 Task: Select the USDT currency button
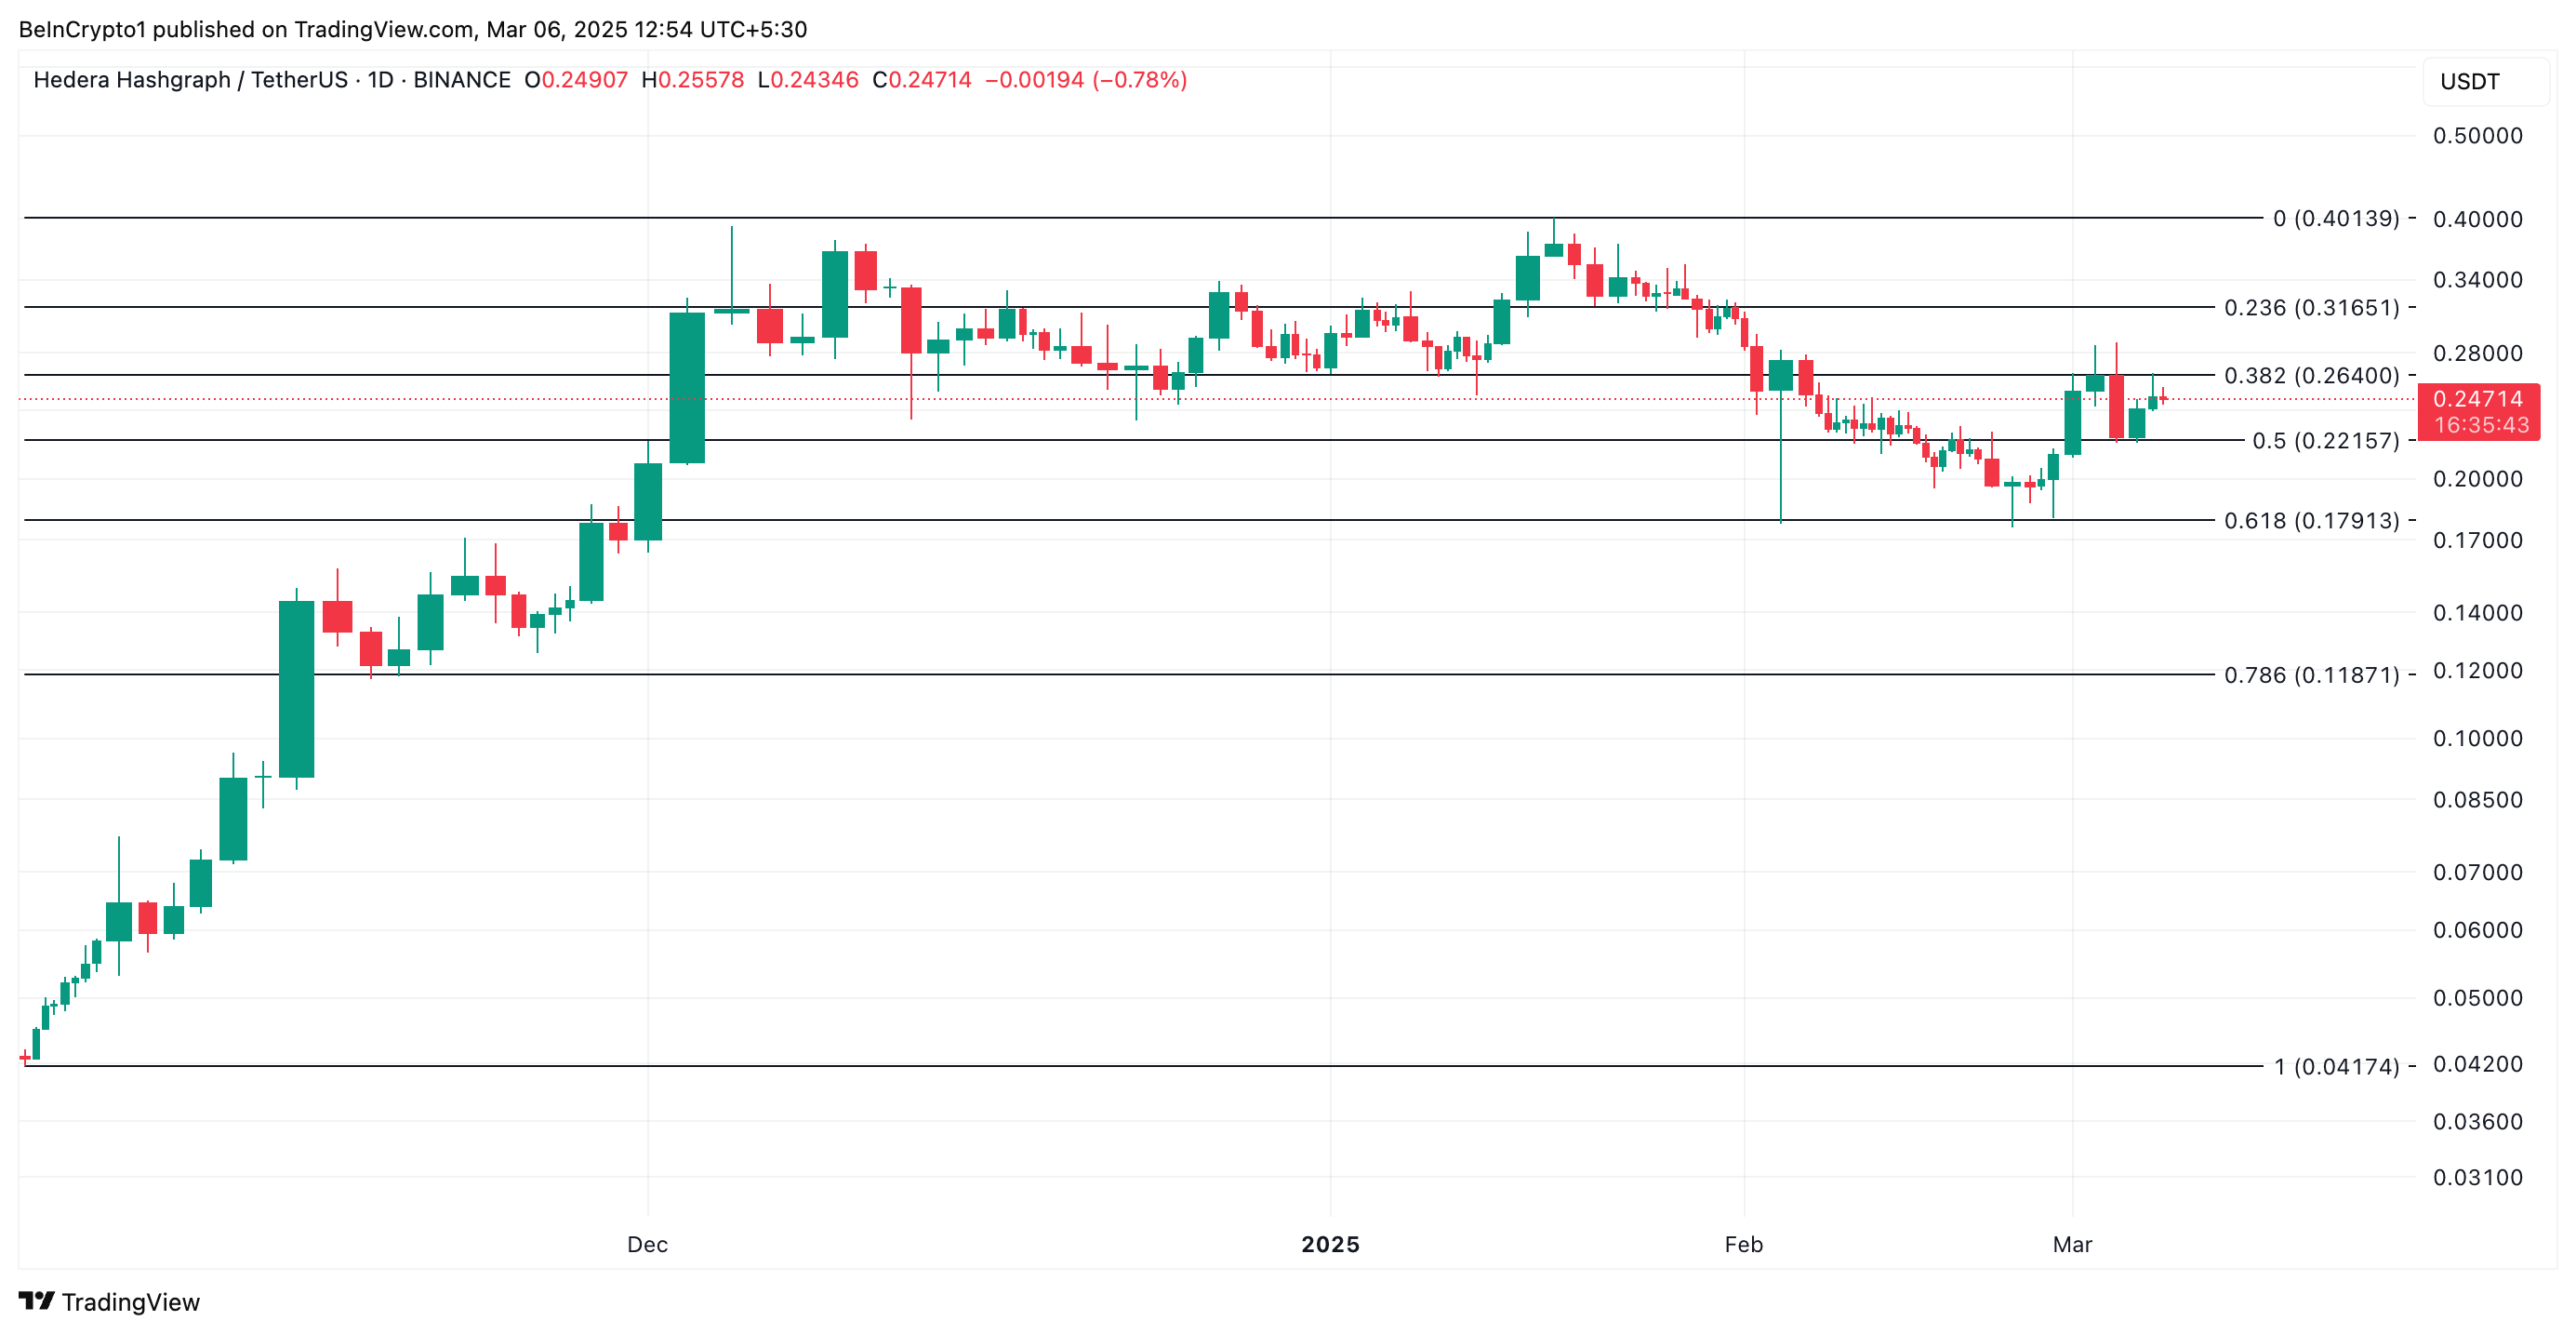click(x=2484, y=82)
